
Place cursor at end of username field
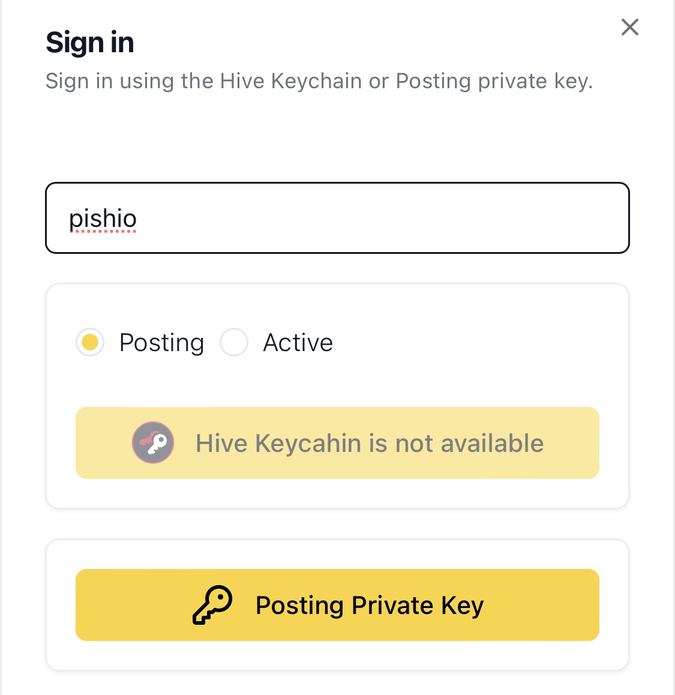click(x=138, y=218)
